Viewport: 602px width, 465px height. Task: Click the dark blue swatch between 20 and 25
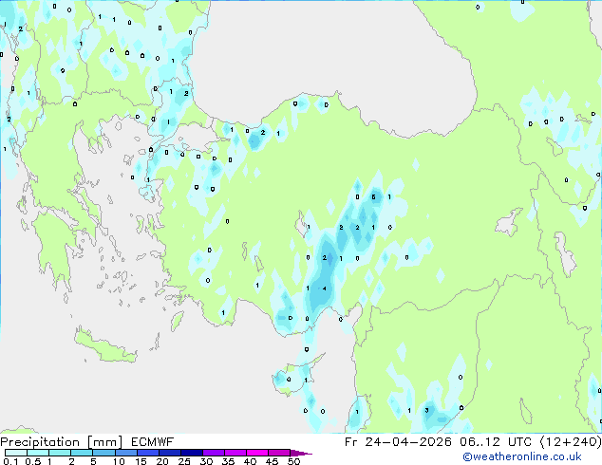pyautogui.click(x=169, y=453)
